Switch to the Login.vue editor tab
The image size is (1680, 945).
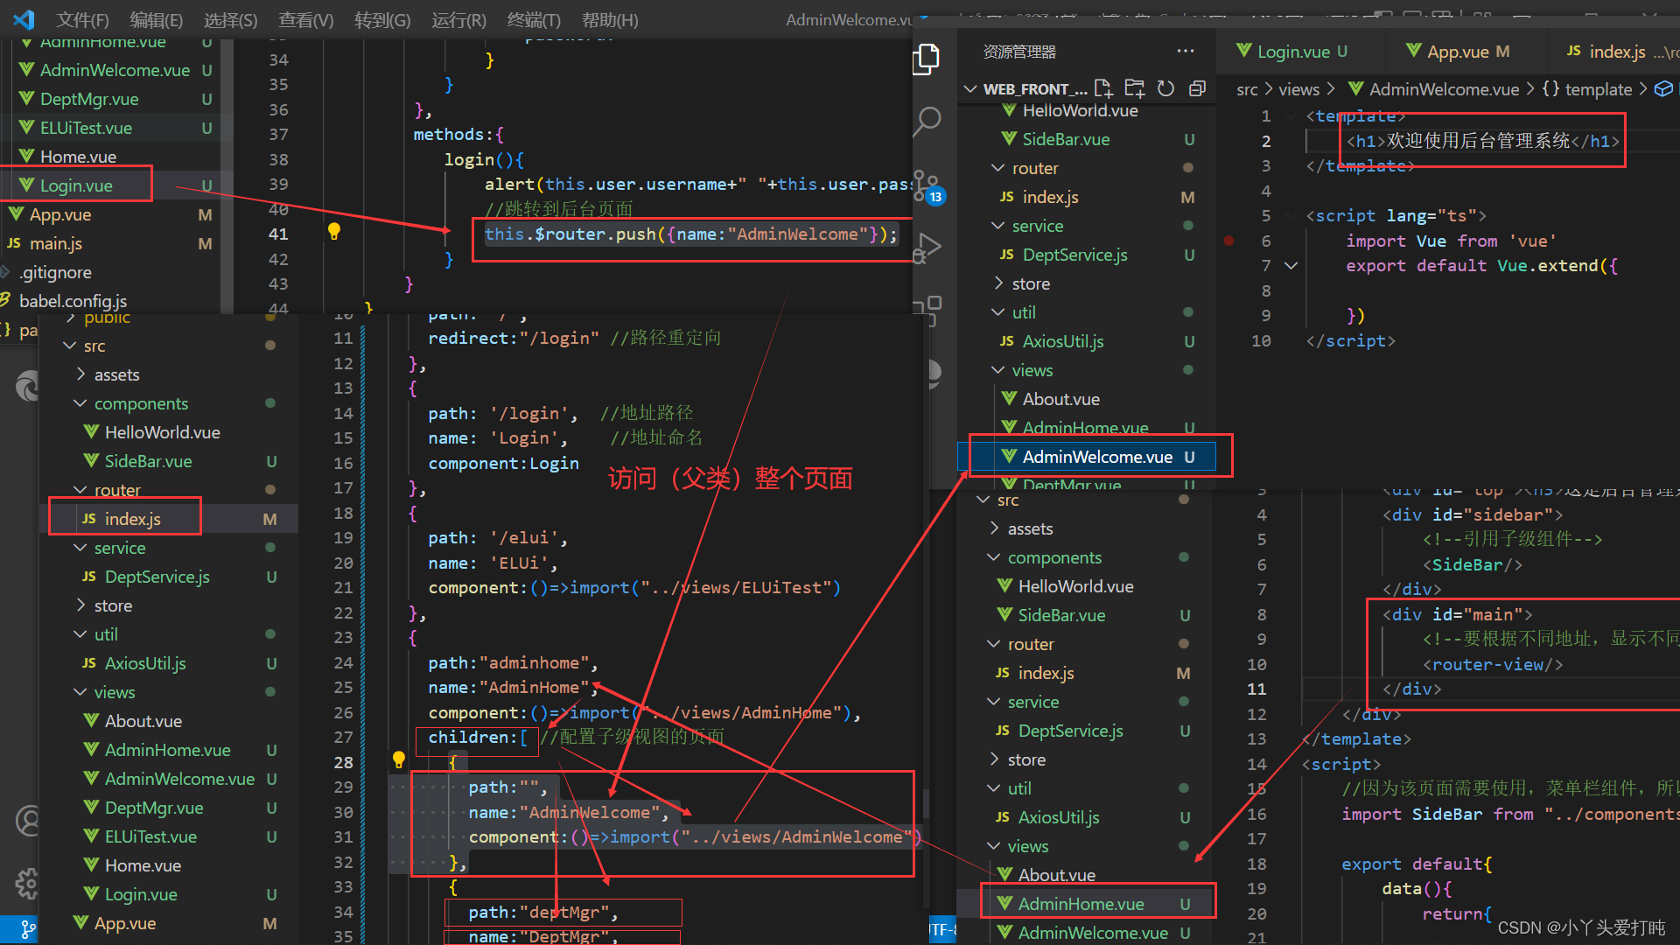click(1292, 52)
